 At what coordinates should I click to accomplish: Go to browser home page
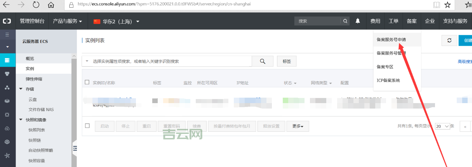[51, 5]
